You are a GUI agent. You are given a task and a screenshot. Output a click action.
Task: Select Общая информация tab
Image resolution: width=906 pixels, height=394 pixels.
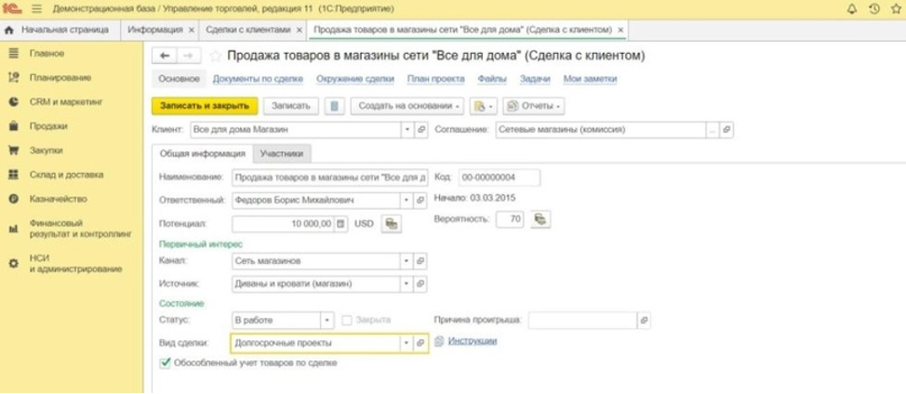click(x=203, y=153)
